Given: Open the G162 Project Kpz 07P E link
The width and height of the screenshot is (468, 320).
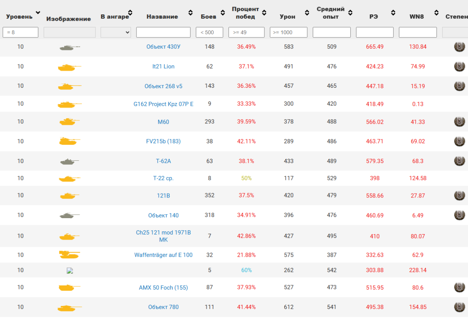Looking at the screenshot, I should (x=163, y=104).
